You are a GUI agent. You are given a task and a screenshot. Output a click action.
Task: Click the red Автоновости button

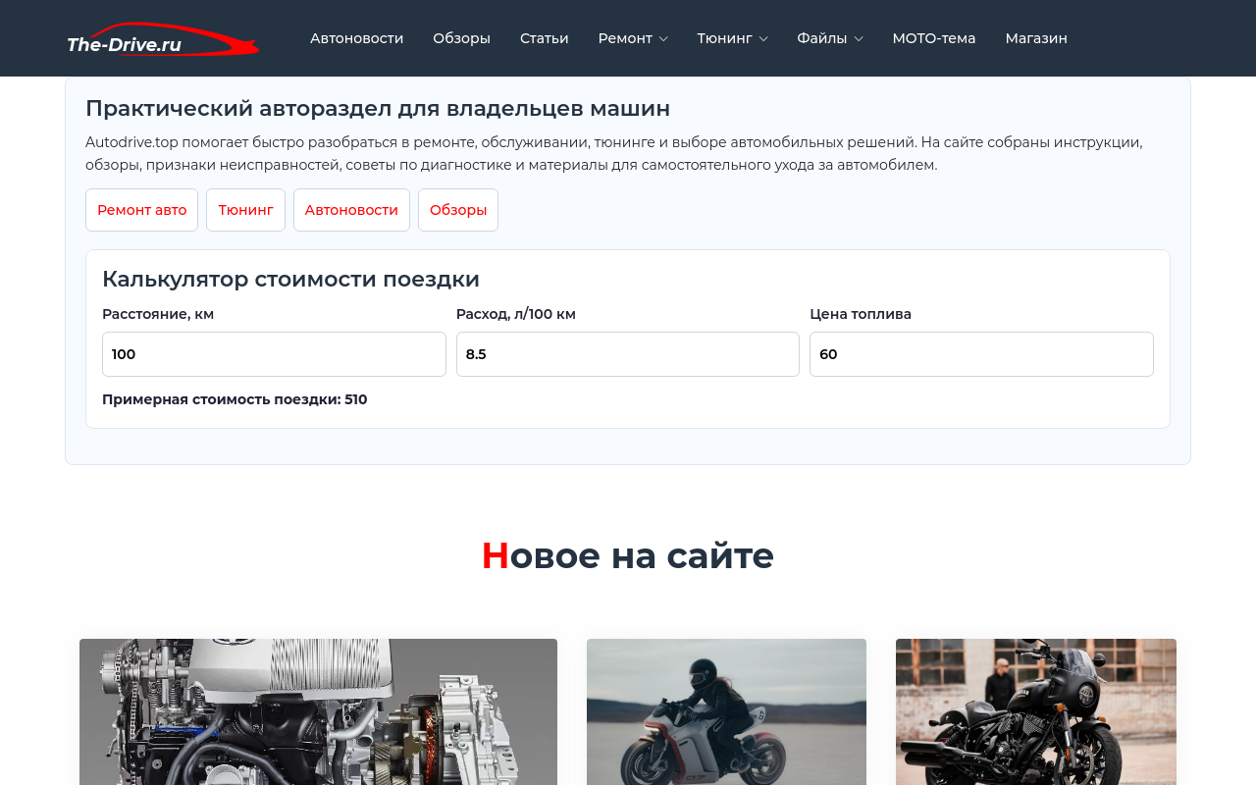pos(351,210)
